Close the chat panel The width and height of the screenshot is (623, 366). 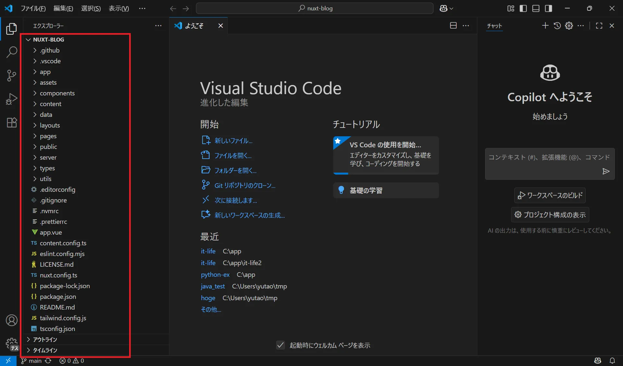(612, 26)
